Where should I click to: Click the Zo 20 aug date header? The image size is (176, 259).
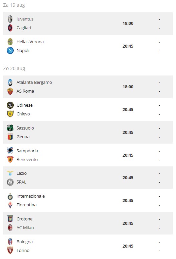coord(14,68)
